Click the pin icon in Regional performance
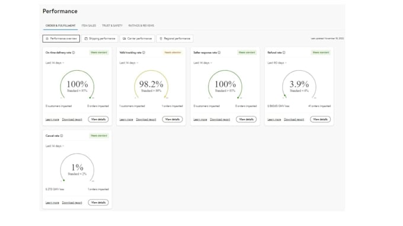Viewport: 403px width, 226px height. coord(161,38)
